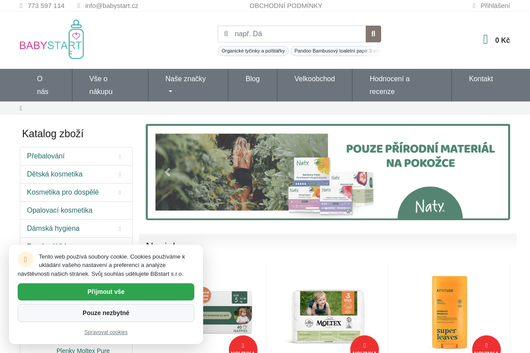Click the email icon beside info@babystart.cz

[x=79, y=6]
